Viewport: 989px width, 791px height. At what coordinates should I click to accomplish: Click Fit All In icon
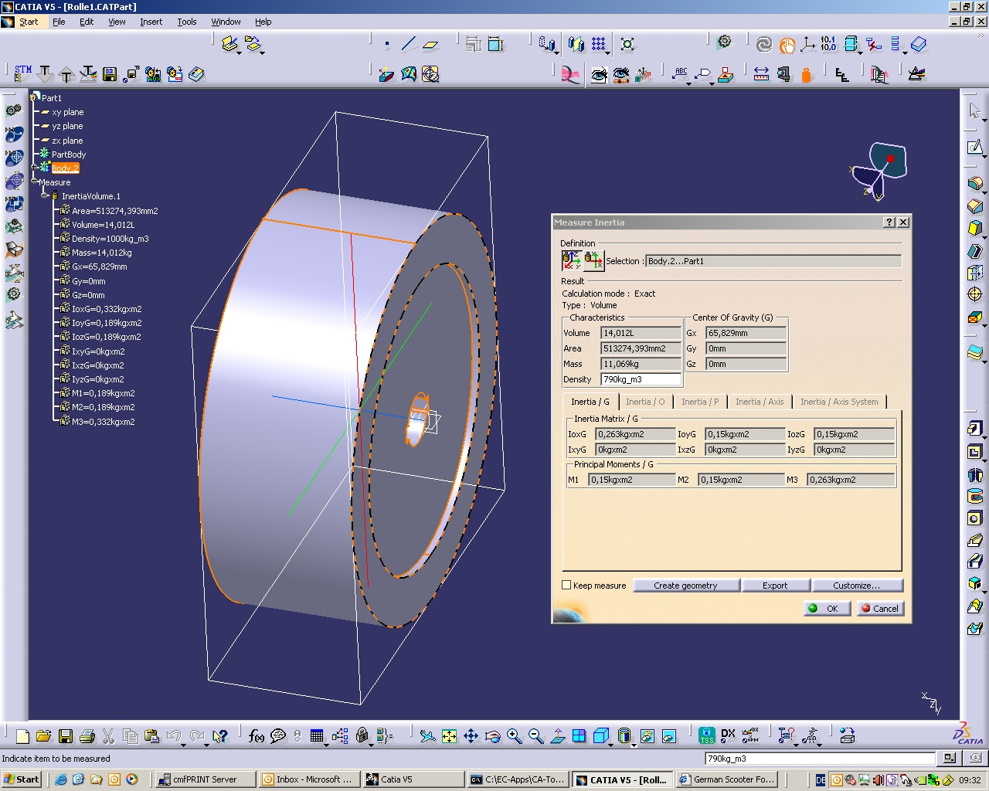click(x=449, y=736)
